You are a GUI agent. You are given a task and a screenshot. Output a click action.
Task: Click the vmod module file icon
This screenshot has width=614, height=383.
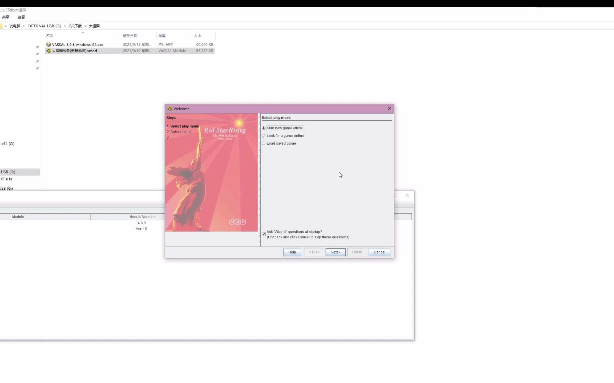[x=48, y=51]
